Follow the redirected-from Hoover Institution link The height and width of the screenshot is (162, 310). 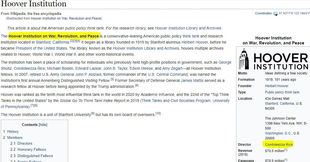[66, 18]
